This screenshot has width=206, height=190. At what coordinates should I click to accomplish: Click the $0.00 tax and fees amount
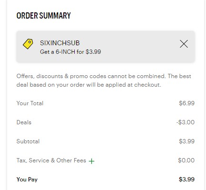pos(186,160)
